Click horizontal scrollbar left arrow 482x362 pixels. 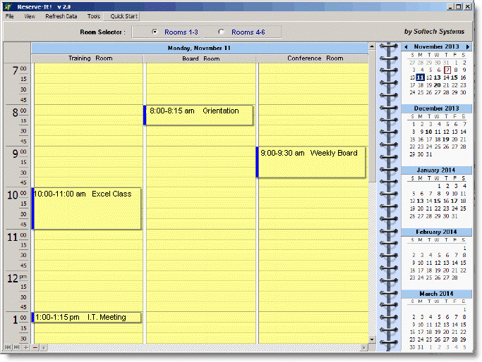pyautogui.click(x=44, y=347)
